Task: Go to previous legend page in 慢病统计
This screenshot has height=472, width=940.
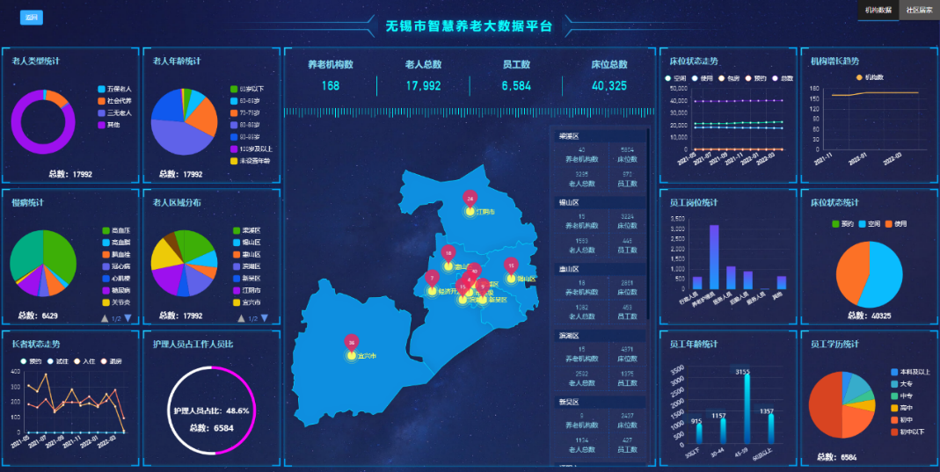Action: [x=106, y=318]
